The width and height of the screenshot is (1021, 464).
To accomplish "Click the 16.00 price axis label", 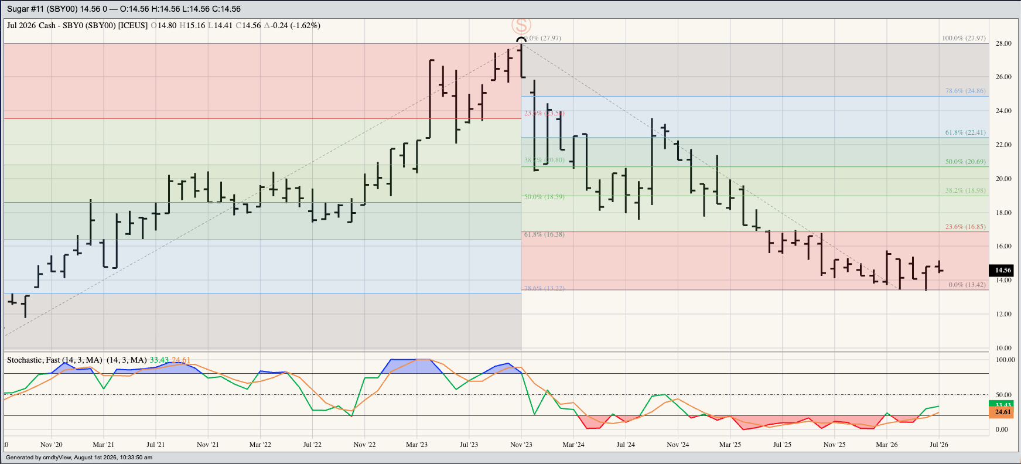I will click(1003, 246).
